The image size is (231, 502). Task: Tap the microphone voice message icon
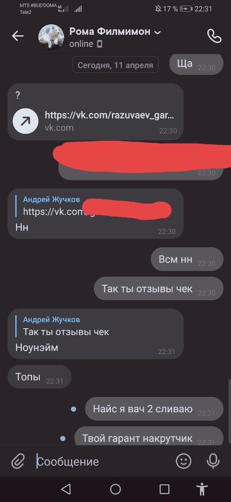pos(212,462)
